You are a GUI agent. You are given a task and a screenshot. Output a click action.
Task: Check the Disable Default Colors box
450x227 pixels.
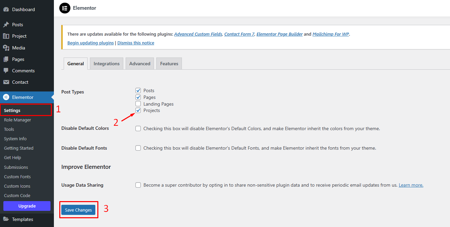(x=138, y=128)
